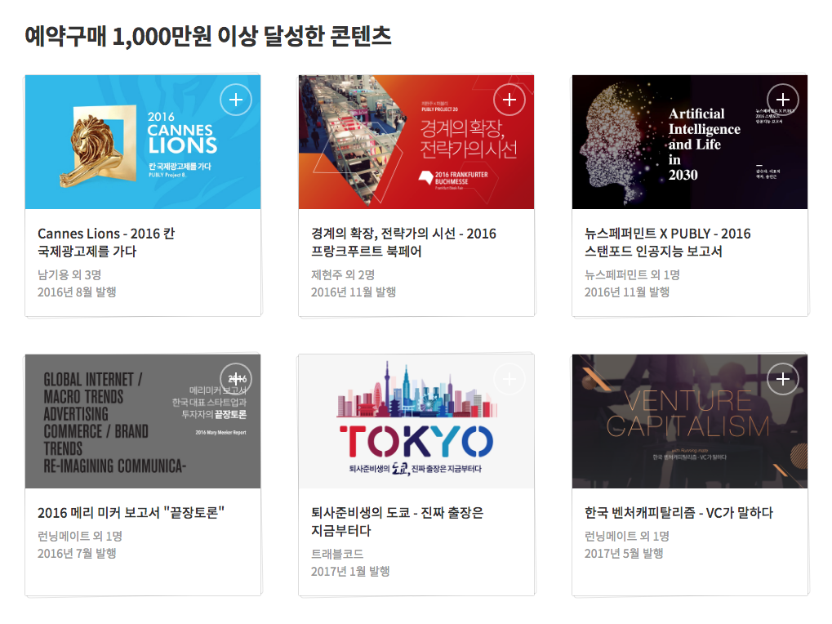Click publish date '2017년 1월 발행'
Screen dimensions: 832x624
coord(350,572)
